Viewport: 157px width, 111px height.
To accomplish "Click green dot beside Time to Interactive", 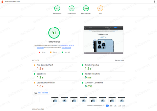I will click(x=82, y=65).
